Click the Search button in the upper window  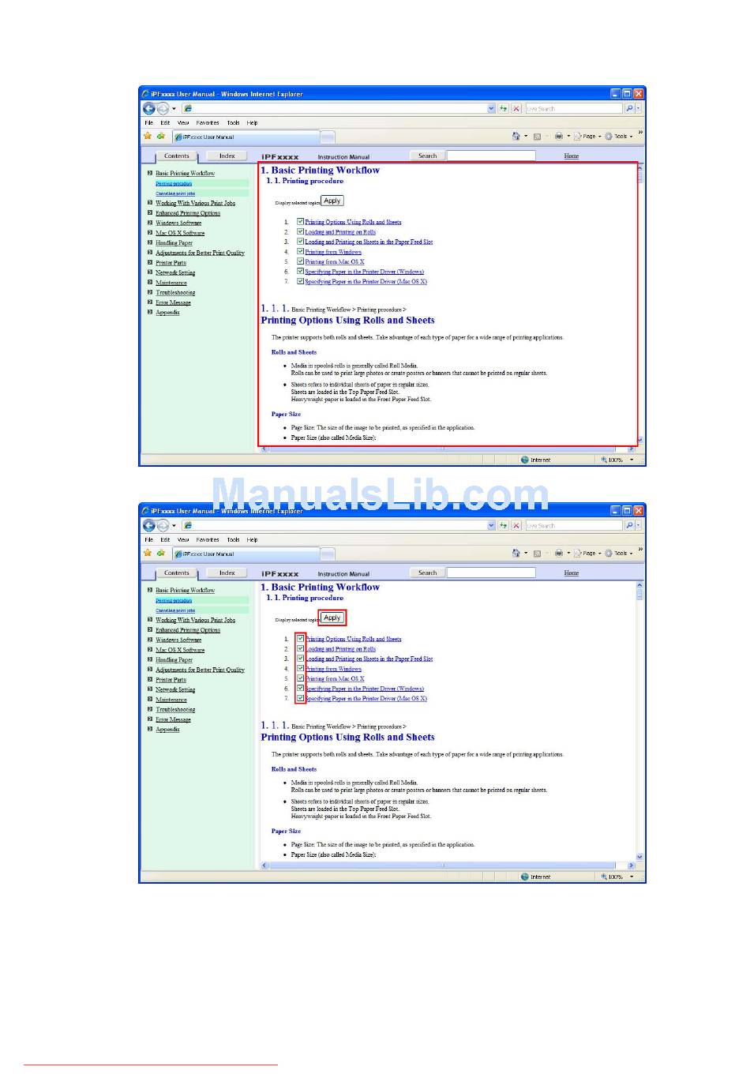427,156
